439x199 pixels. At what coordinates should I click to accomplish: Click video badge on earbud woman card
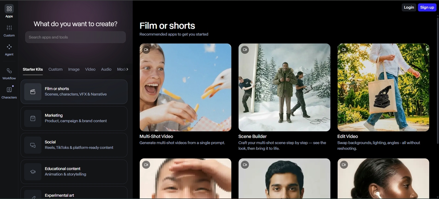pos(344,164)
